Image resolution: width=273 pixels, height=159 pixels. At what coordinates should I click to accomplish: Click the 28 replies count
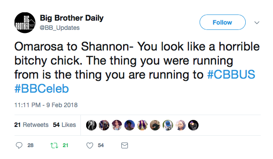click(30, 145)
